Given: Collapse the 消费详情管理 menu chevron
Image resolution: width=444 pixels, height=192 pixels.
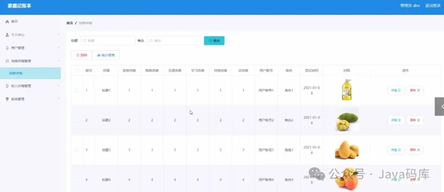Looking at the screenshot, I should pos(59,61).
